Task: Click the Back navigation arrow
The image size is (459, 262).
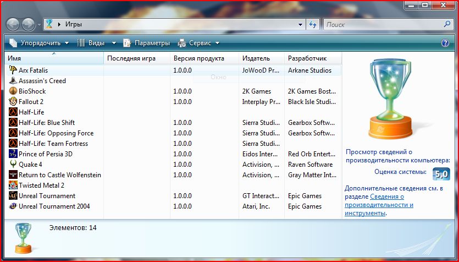Action: coord(13,25)
